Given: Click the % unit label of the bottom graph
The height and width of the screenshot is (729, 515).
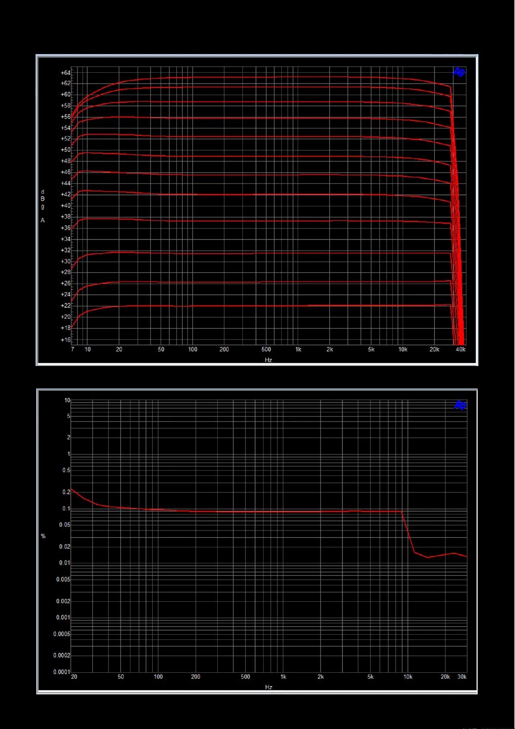Looking at the screenshot, I should point(43,536).
